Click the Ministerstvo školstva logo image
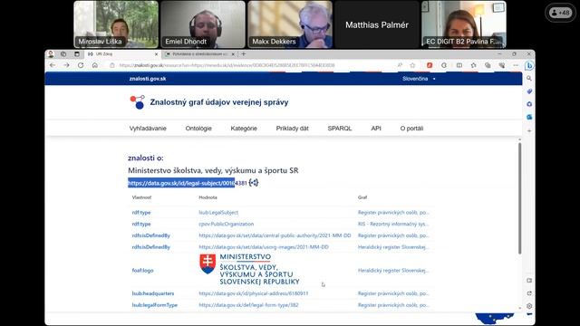580x326 pixels. (249, 269)
